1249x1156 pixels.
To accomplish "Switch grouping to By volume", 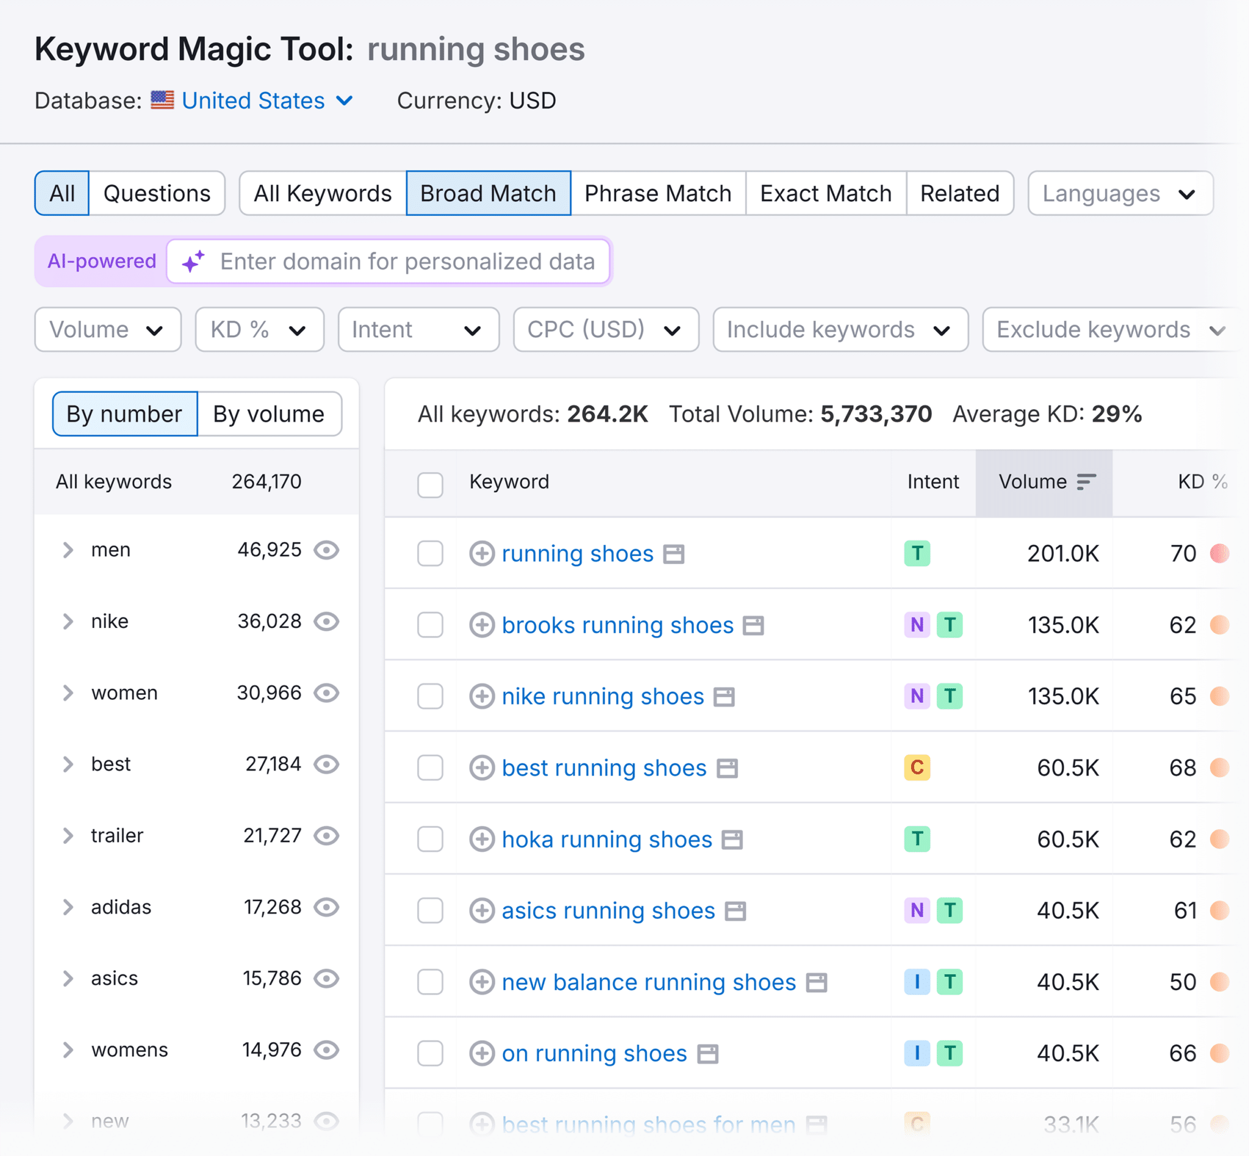I will coord(269,414).
